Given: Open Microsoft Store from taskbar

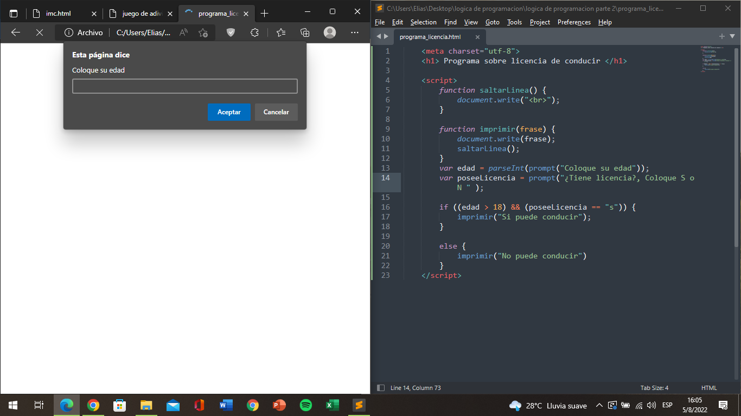Looking at the screenshot, I should pos(119,405).
